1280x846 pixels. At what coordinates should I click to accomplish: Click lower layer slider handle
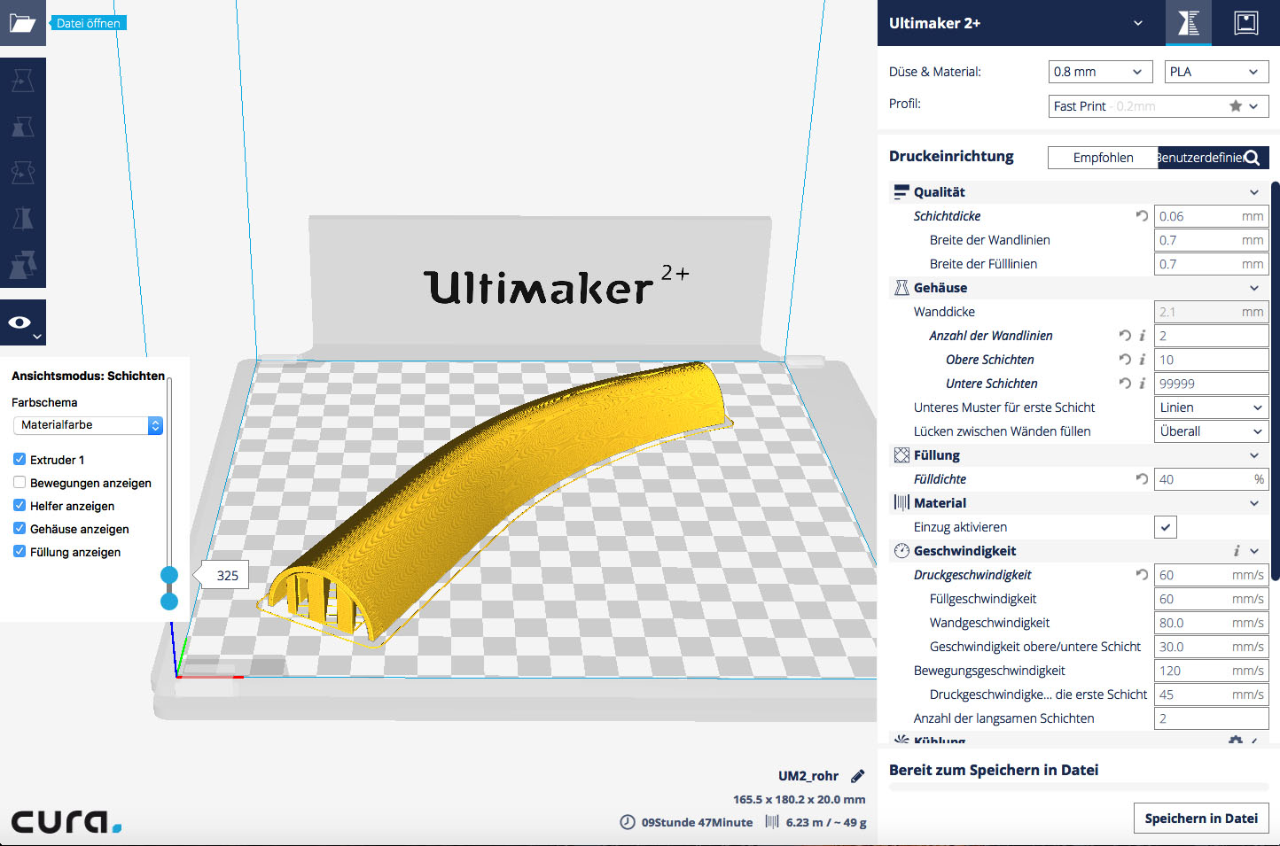[x=169, y=602]
